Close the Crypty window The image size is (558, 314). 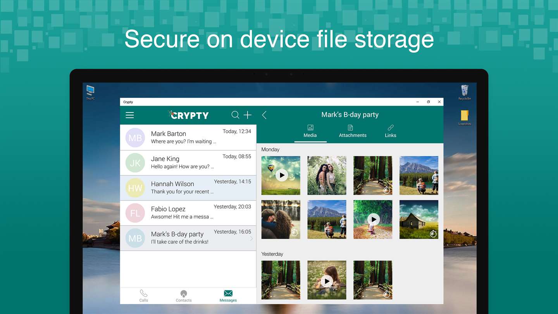[x=439, y=102]
